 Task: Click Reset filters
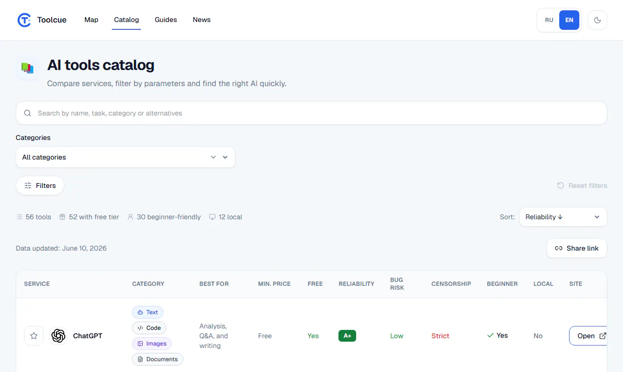pos(582,186)
